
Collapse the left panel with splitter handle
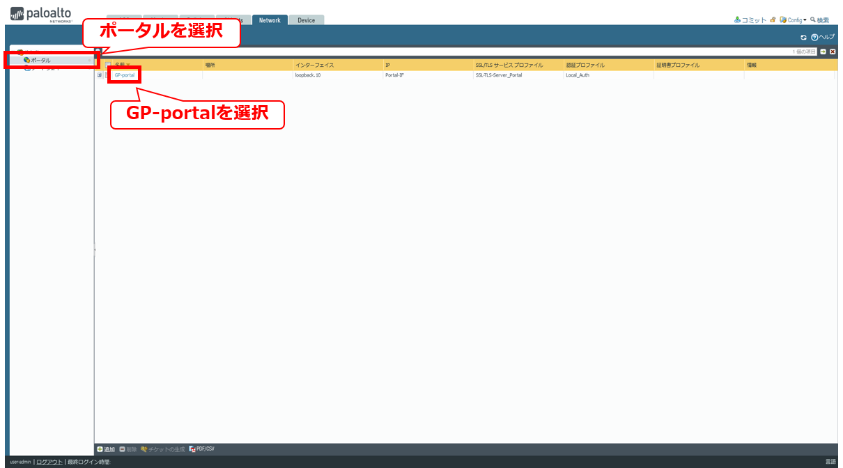(x=95, y=249)
